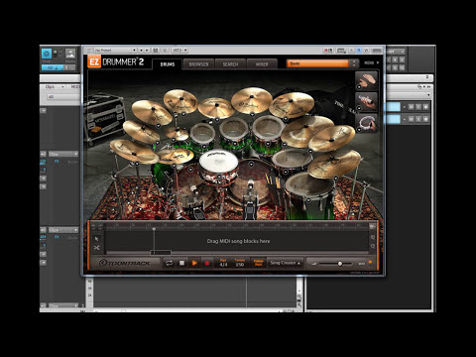The image size is (476, 357).
Task: Open the Search tab in EZdrummer
Action: pyautogui.click(x=230, y=64)
